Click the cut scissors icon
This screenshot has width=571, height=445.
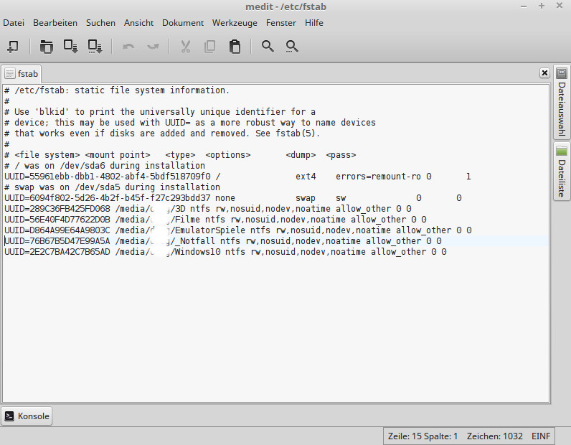pos(185,47)
